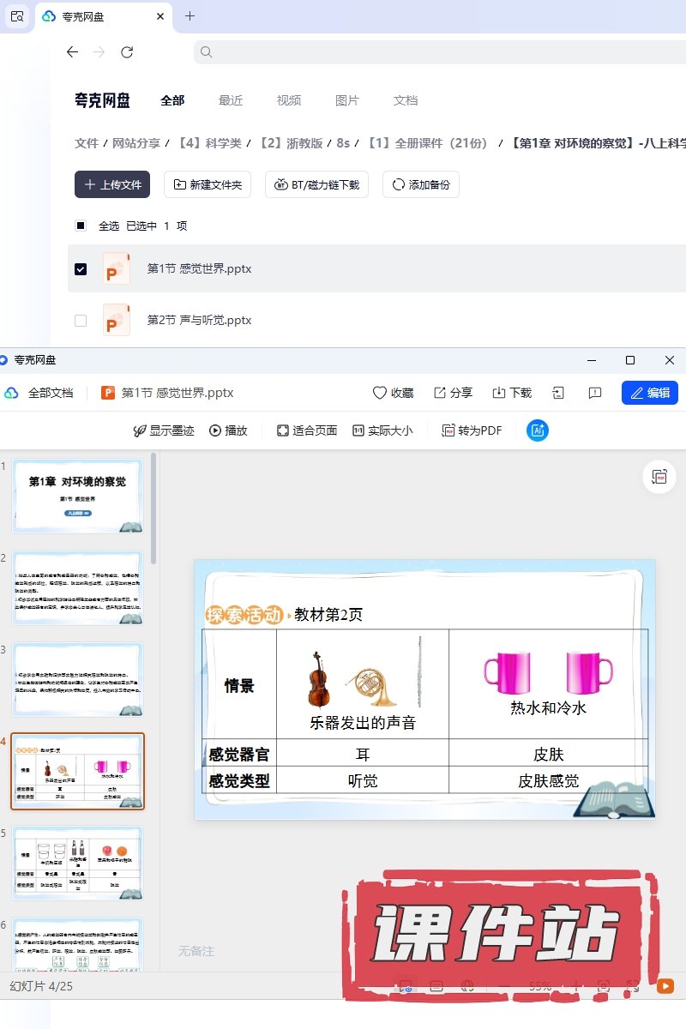Click the 【2】浙教版 breadcrumb folder

(x=292, y=143)
